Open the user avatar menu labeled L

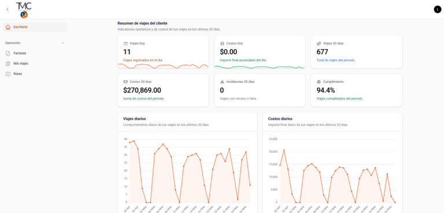click(x=438, y=9)
